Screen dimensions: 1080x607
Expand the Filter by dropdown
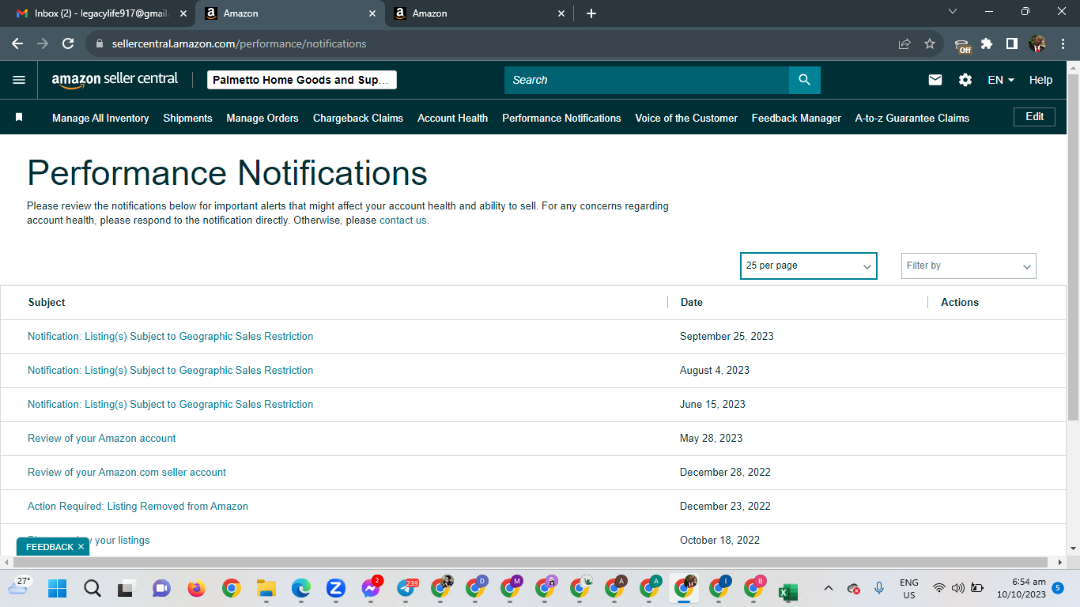[x=969, y=266]
